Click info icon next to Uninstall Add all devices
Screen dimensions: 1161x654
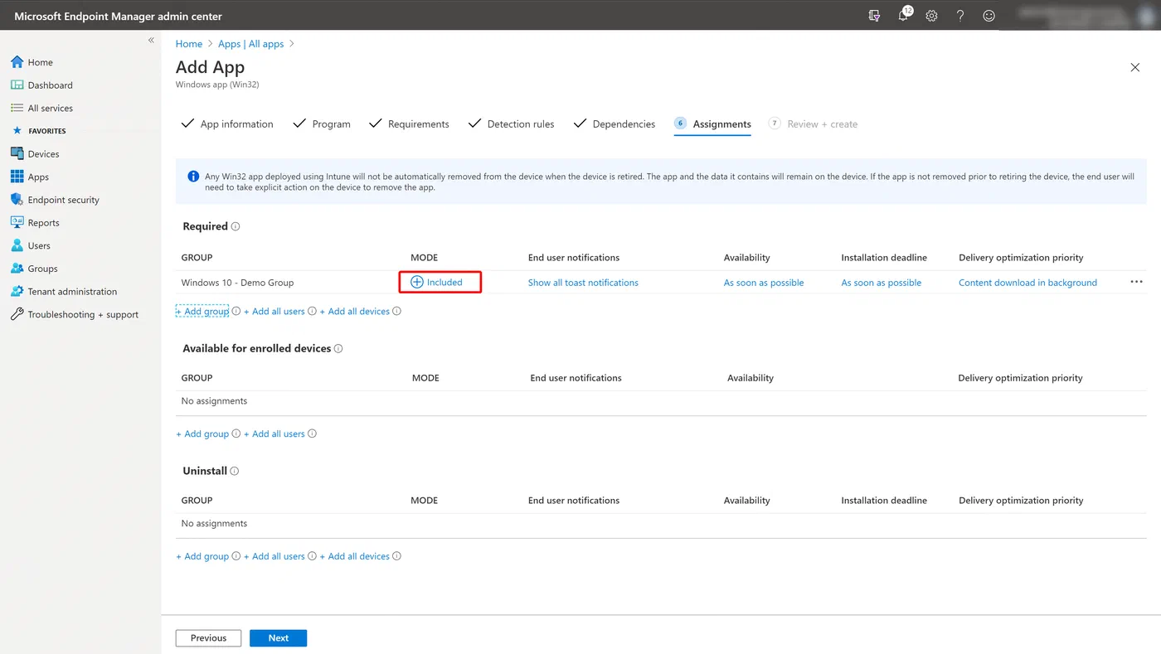[x=396, y=556]
